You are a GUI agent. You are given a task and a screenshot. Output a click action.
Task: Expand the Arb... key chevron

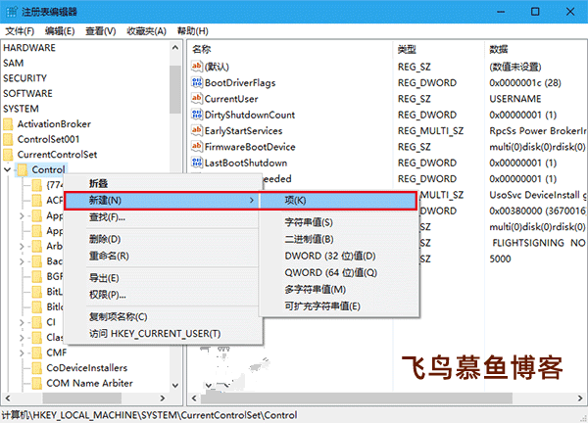(x=22, y=246)
